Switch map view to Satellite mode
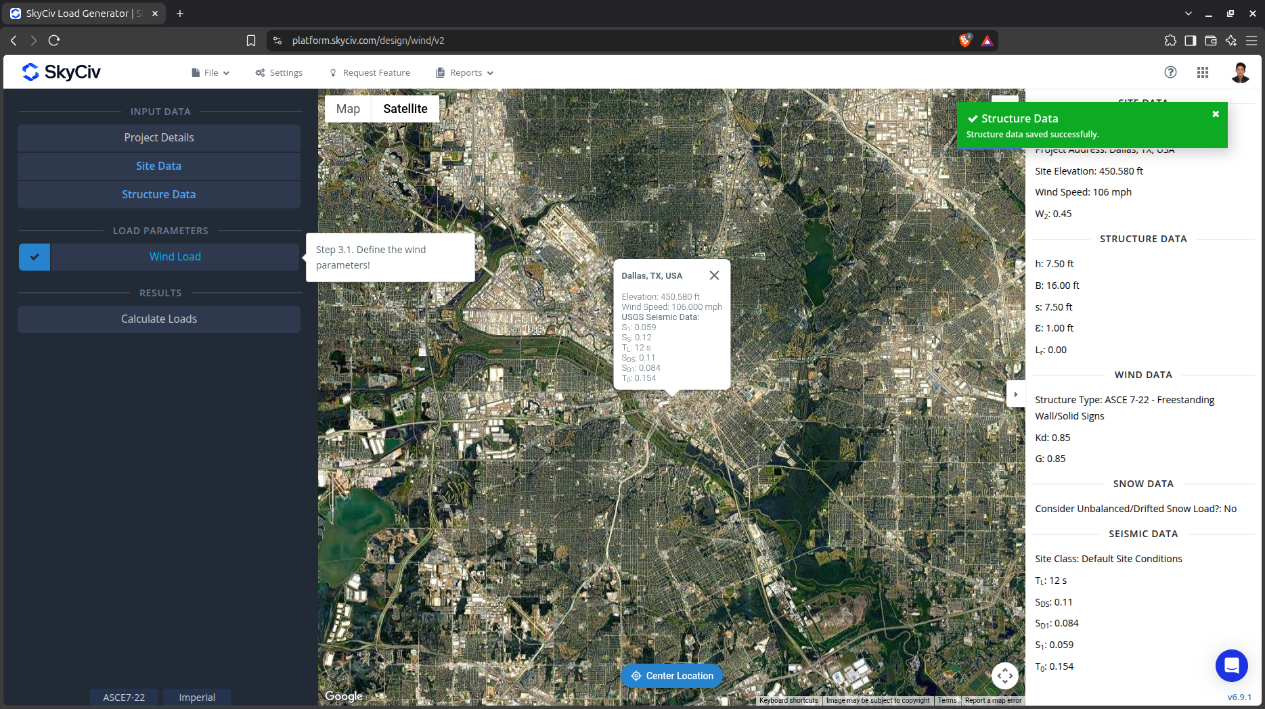This screenshot has width=1265, height=709. point(405,109)
